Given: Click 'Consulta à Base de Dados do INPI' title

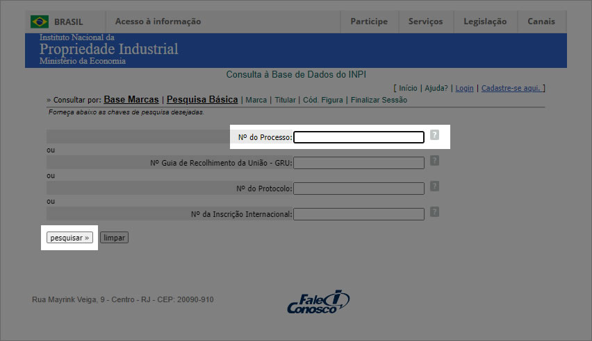Looking at the screenshot, I should pyautogui.click(x=296, y=75).
